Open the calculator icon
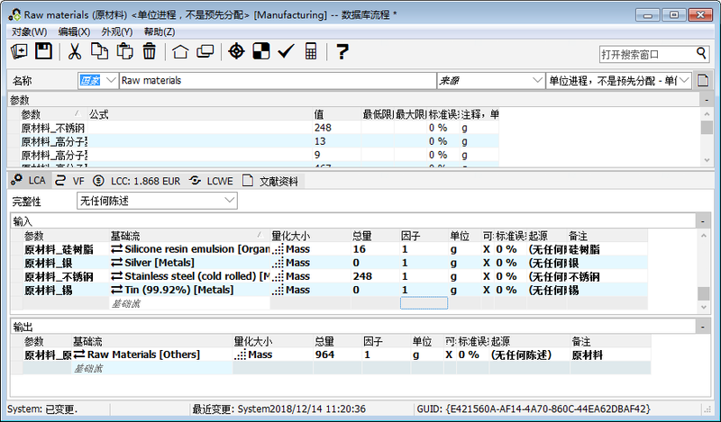This screenshot has width=721, height=422. tap(311, 51)
